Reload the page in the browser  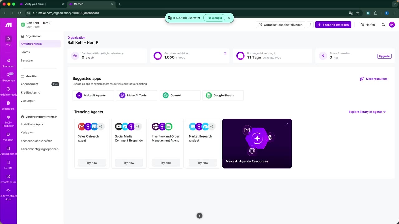tap(20, 13)
